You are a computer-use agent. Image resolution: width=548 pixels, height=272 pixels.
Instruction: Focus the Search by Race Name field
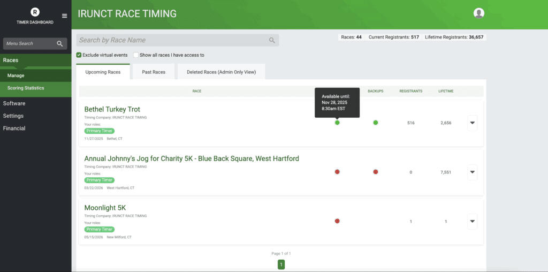click(x=178, y=40)
